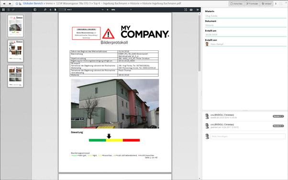
Task: Click the building photo in the document
Action: 115,104
